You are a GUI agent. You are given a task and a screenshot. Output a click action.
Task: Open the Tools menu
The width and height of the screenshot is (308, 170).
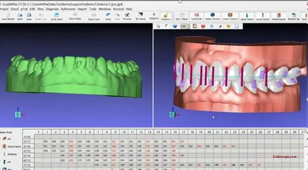(92, 9)
